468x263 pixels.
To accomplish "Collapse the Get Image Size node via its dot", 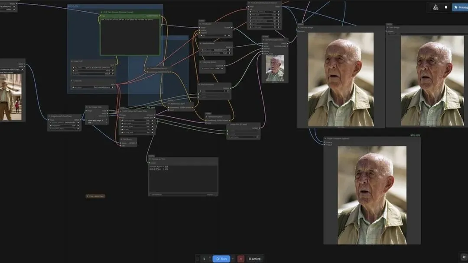I will 87,107.
